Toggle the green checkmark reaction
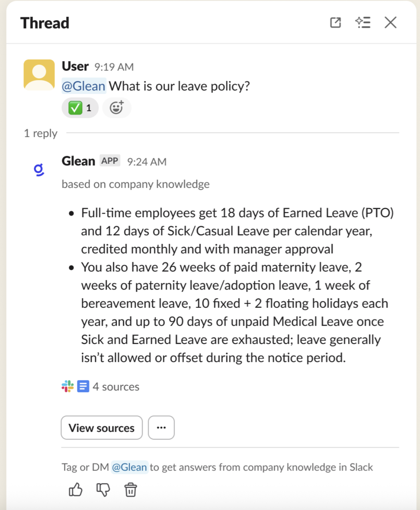This screenshot has height=510, width=420. (x=80, y=108)
